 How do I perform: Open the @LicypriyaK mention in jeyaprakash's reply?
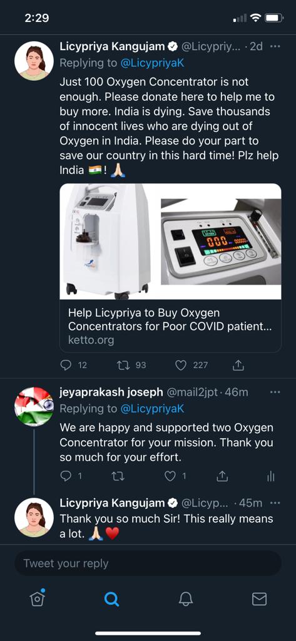tap(152, 408)
